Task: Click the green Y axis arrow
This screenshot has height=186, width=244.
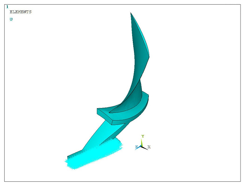Action: [141, 142]
